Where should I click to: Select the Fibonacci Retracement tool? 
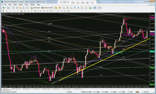click(25, 11)
